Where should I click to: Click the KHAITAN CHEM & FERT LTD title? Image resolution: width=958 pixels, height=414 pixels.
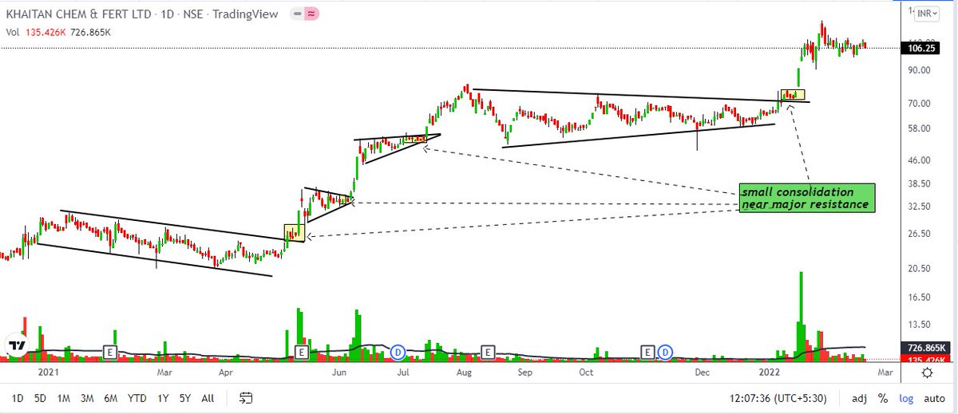click(x=78, y=12)
